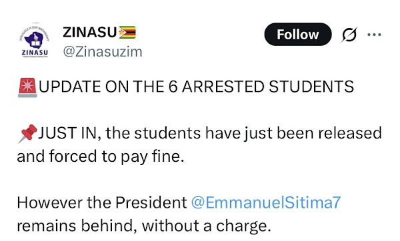Click the Zimbabwe flag emoji beside ZINASU
The height and width of the screenshot is (241, 400).
click(x=127, y=33)
